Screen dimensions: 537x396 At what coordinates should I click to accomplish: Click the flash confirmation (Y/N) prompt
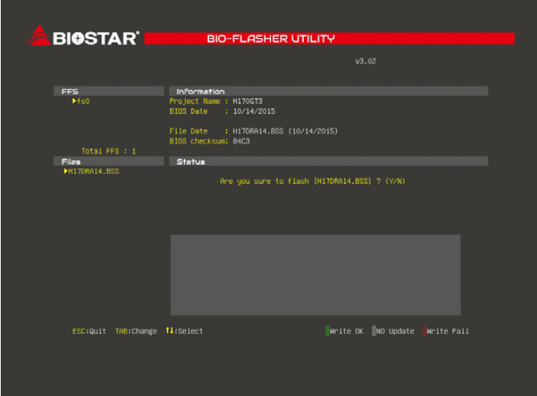[x=312, y=181]
